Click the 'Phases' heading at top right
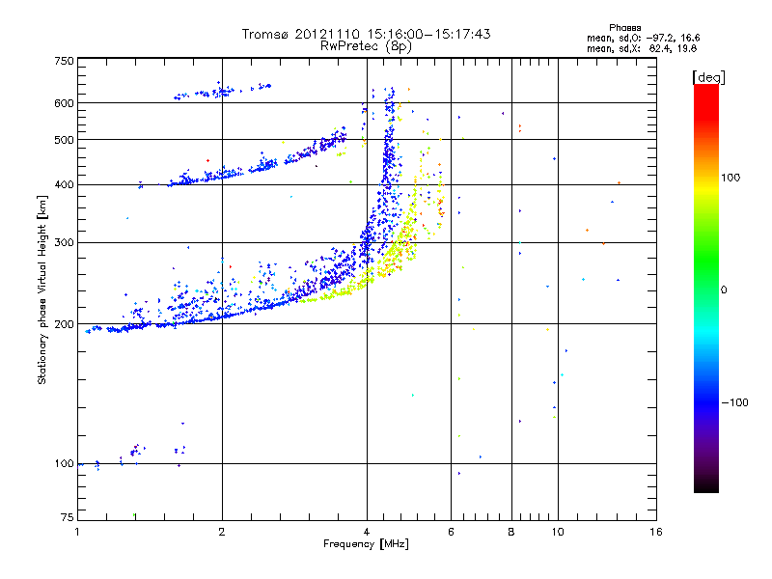Screen dimensions: 772x579 (x=624, y=28)
